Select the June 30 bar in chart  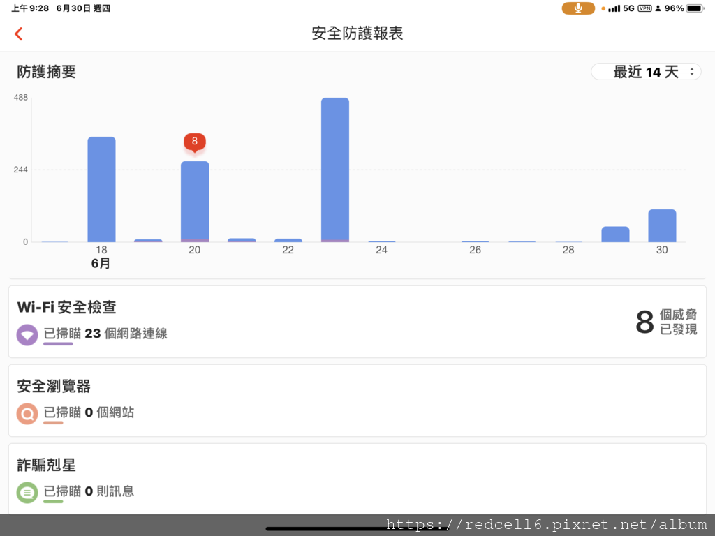(662, 225)
